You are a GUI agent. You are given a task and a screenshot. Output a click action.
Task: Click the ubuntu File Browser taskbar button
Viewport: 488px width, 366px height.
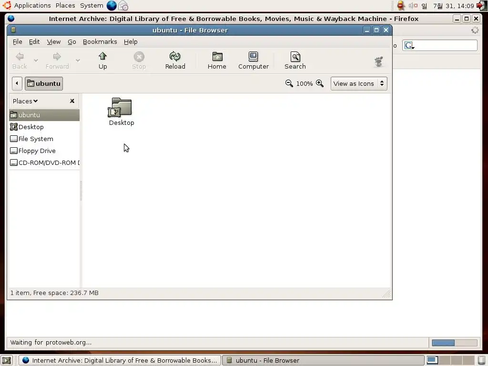(x=323, y=360)
